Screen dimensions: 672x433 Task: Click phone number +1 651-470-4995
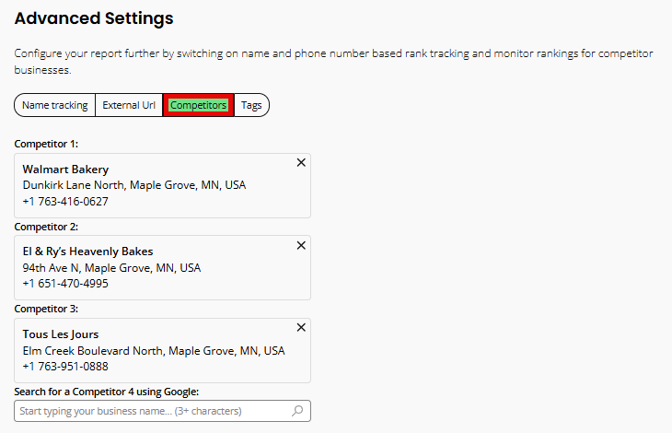click(x=65, y=284)
